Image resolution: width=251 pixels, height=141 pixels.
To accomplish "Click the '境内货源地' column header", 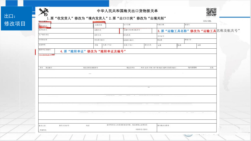I will tap(192, 68).
